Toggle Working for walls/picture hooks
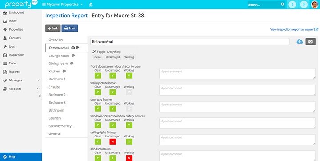The width and height of the screenshot is (320, 161). click(129, 92)
